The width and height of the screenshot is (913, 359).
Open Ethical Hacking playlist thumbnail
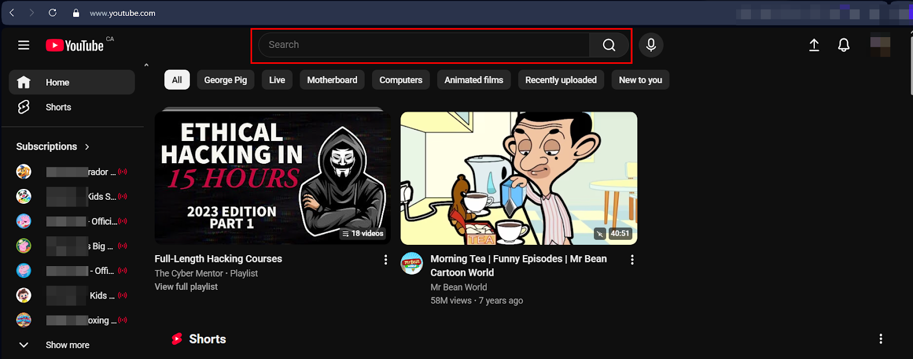(273, 178)
